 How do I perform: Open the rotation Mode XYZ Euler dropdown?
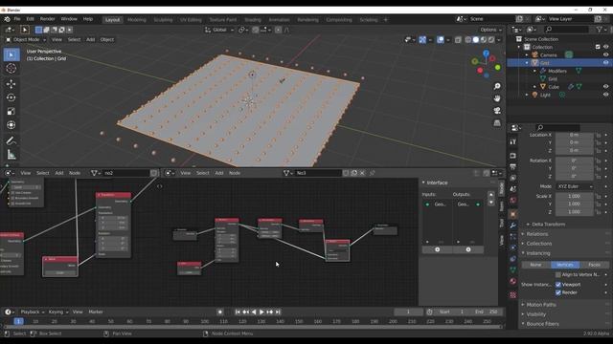[x=575, y=186]
